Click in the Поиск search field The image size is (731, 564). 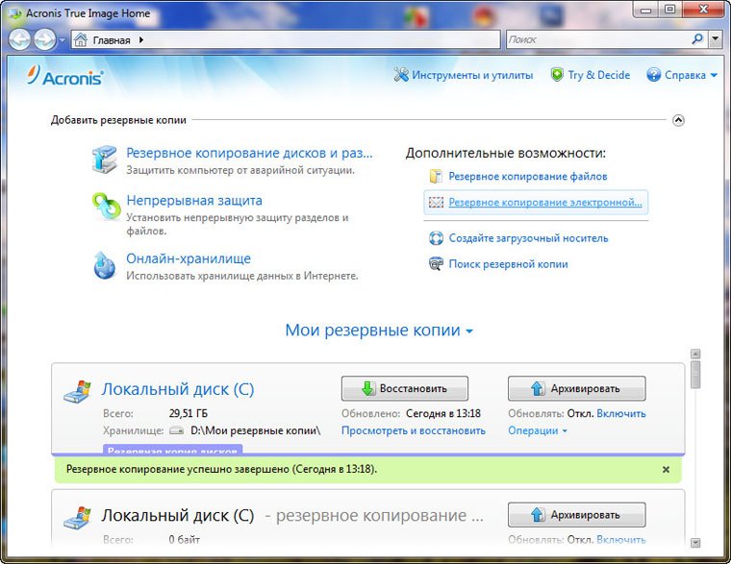click(x=594, y=40)
